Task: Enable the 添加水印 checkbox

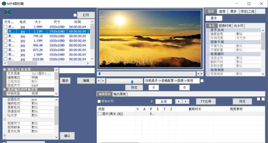Action: coord(99,101)
